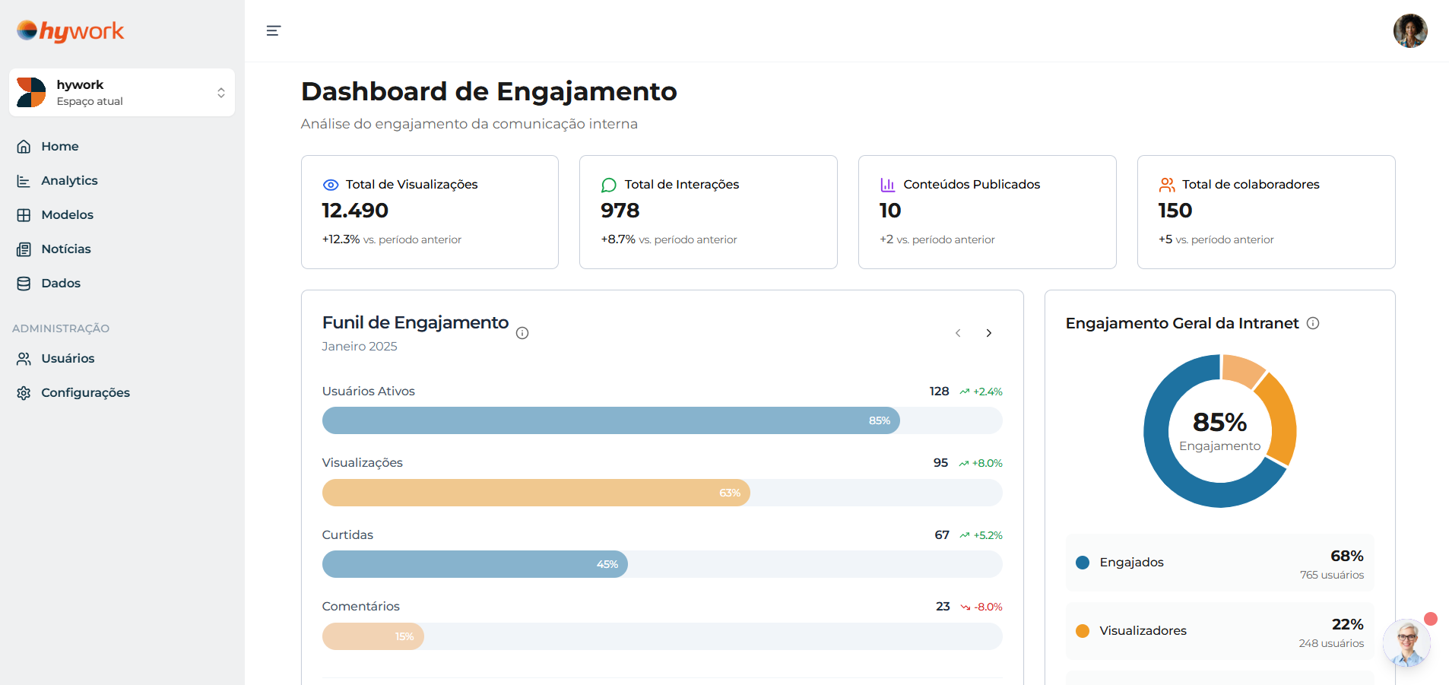Advance to next month in funnel
Screen dimensions: 1449x685
click(988, 333)
